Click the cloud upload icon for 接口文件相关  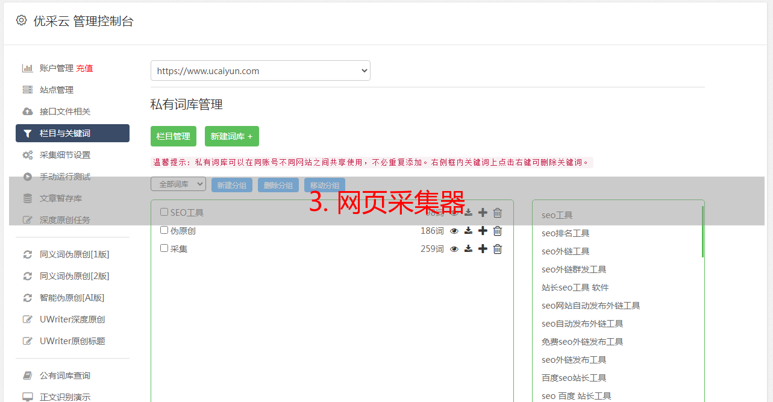tap(28, 111)
